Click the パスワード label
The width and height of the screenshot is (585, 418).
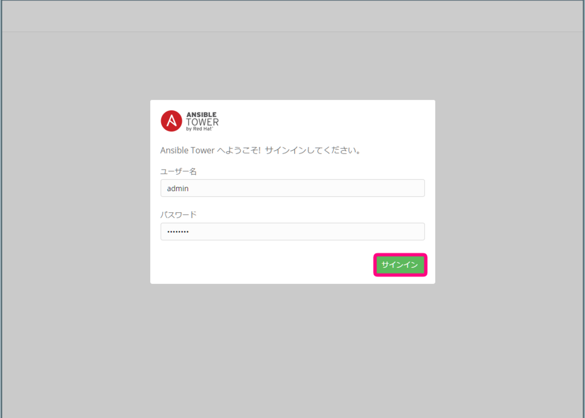(178, 214)
